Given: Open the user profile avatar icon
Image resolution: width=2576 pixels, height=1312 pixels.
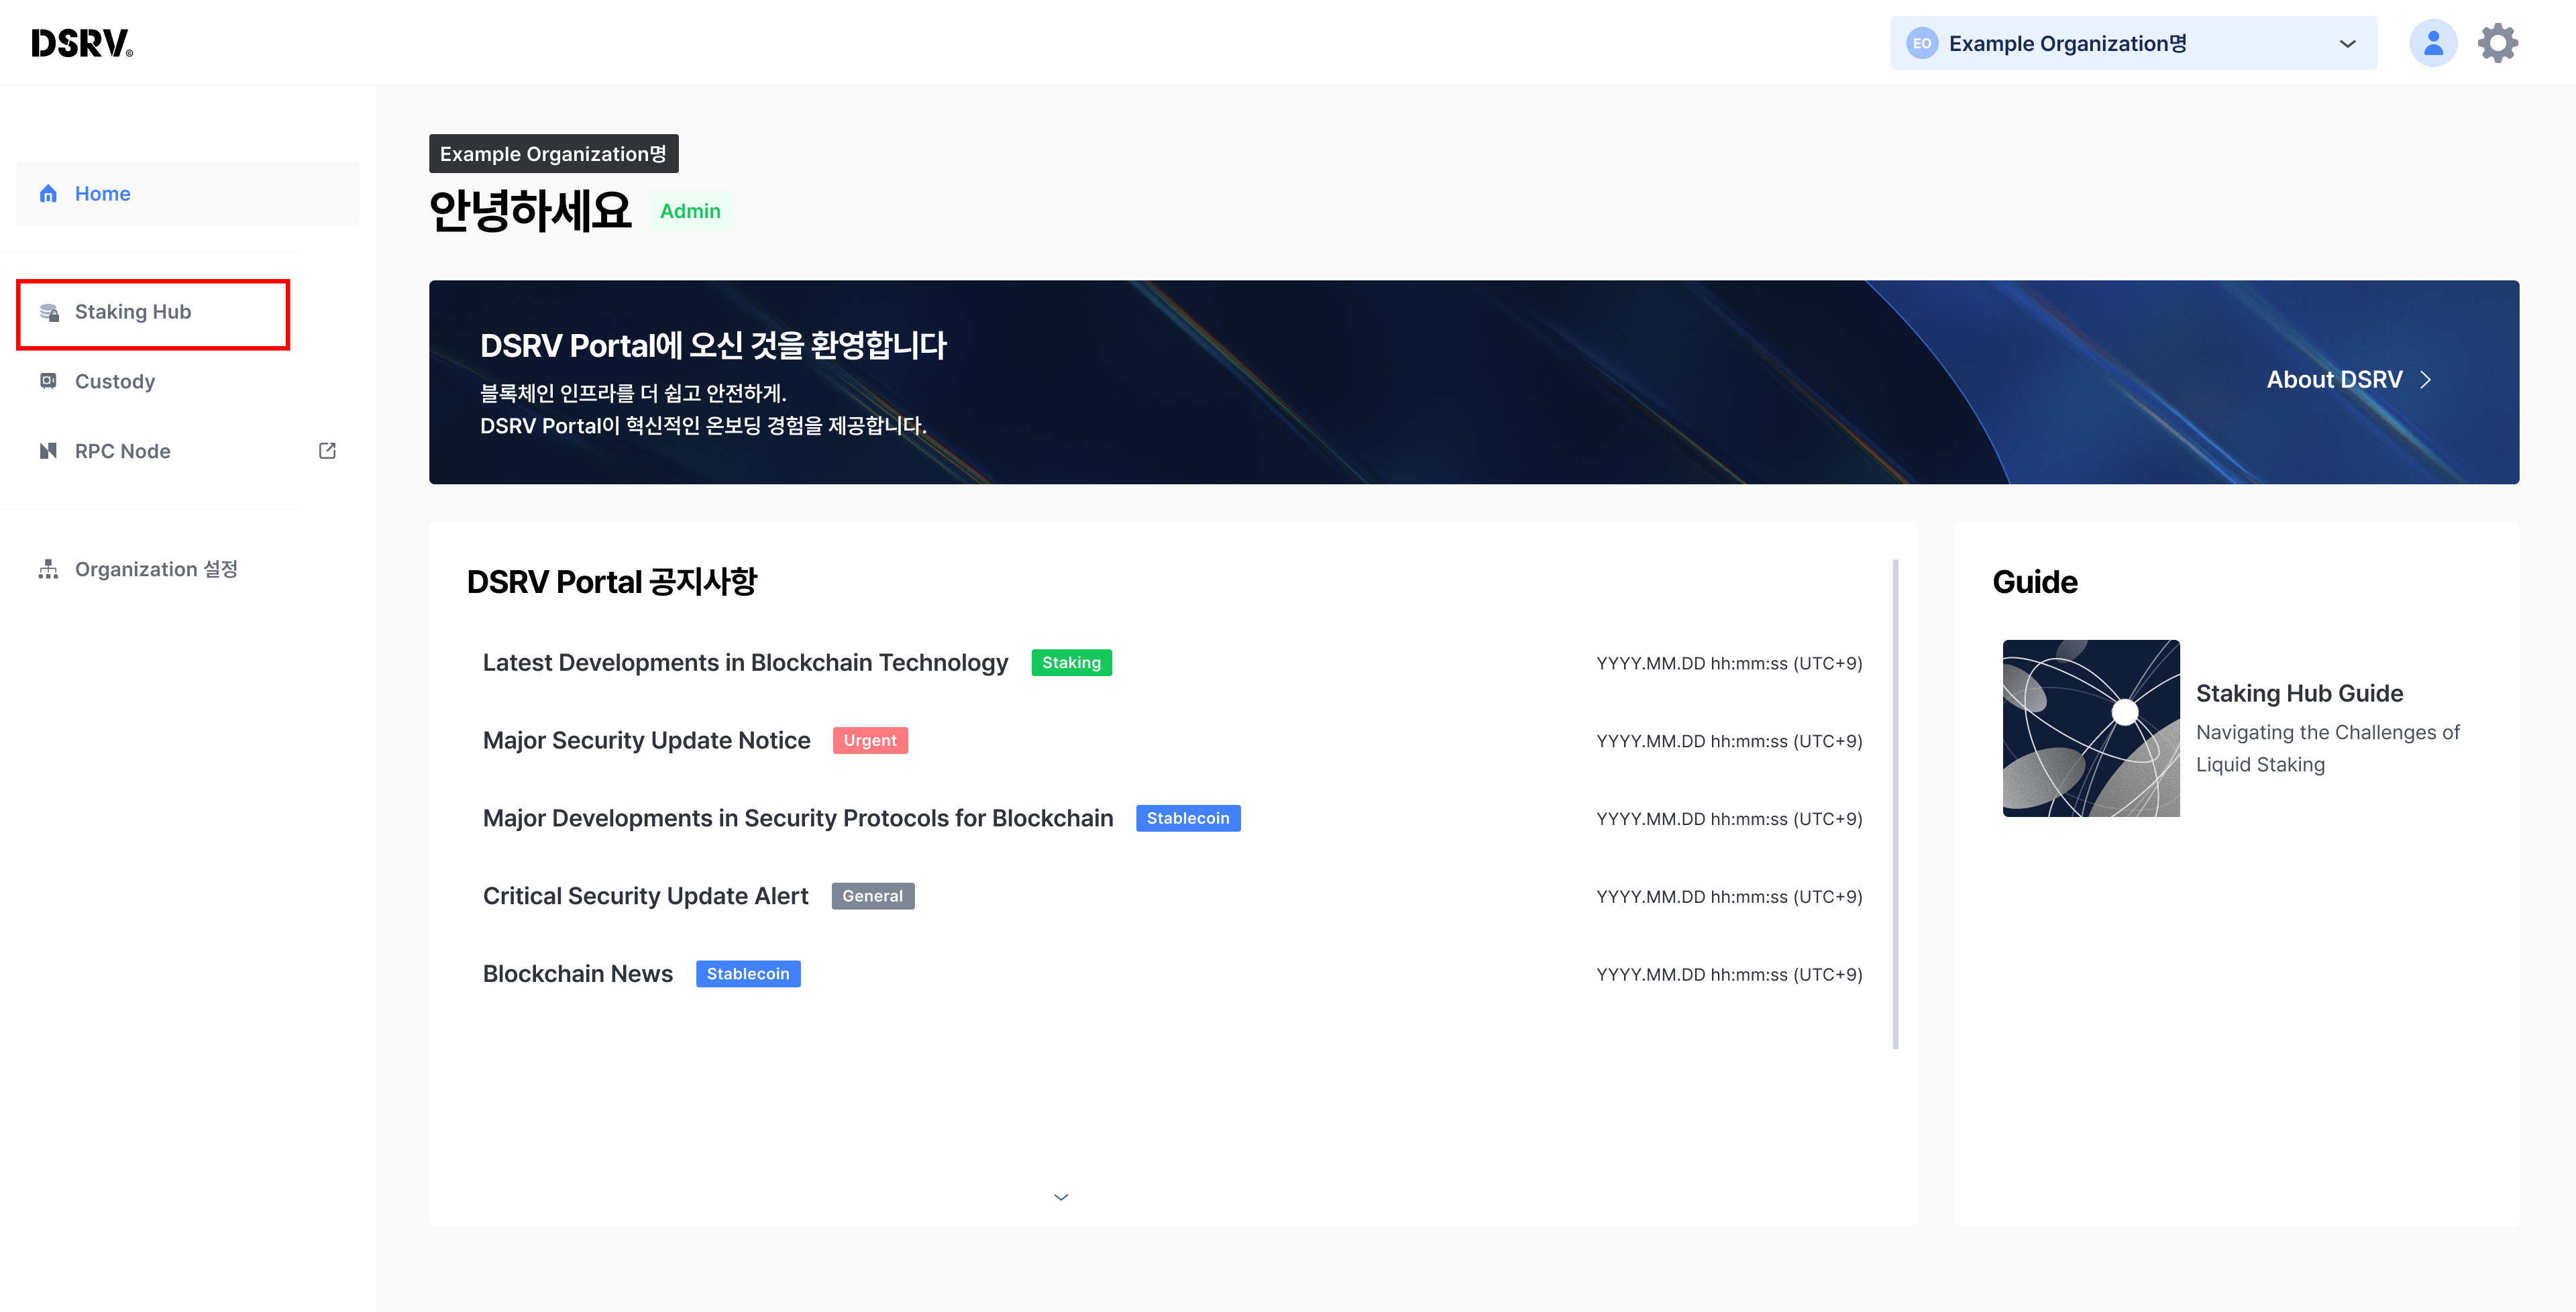Looking at the screenshot, I should coord(2432,43).
